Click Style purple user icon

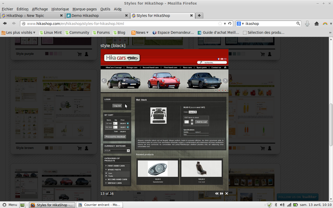(x=86, y=54)
